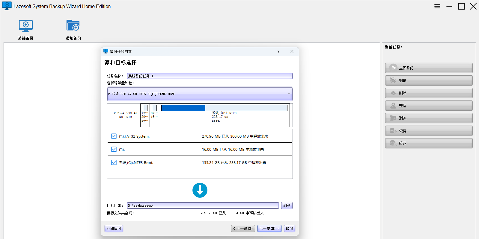Click the 系统备份 system backup icon
479x239 pixels.
point(26,26)
